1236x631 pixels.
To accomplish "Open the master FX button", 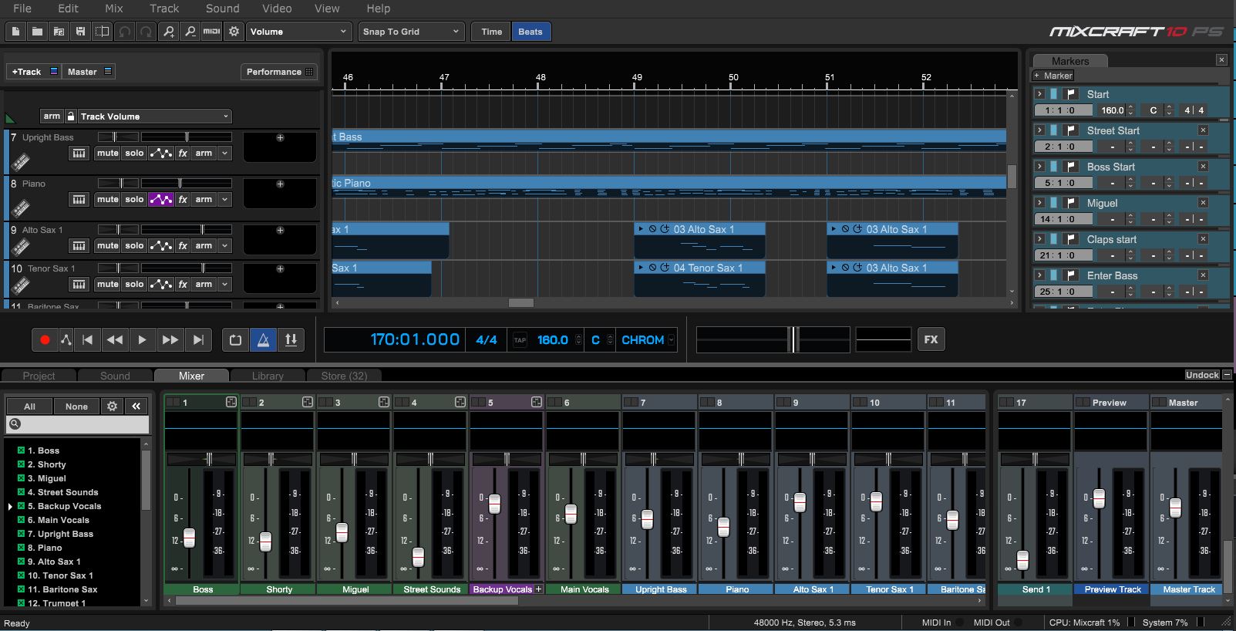I will click(931, 339).
